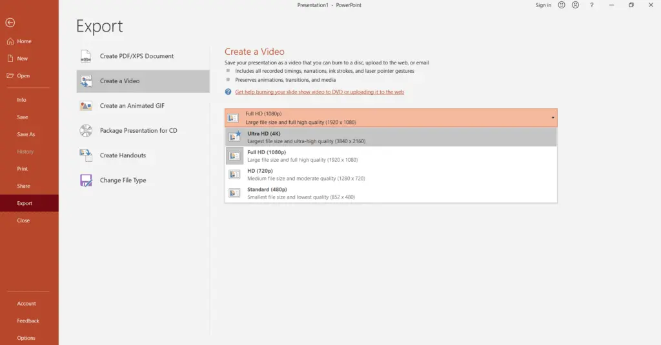The width and height of the screenshot is (661, 345).
Task: Click the Package Presentation for CD disc icon
Action: tap(86, 131)
